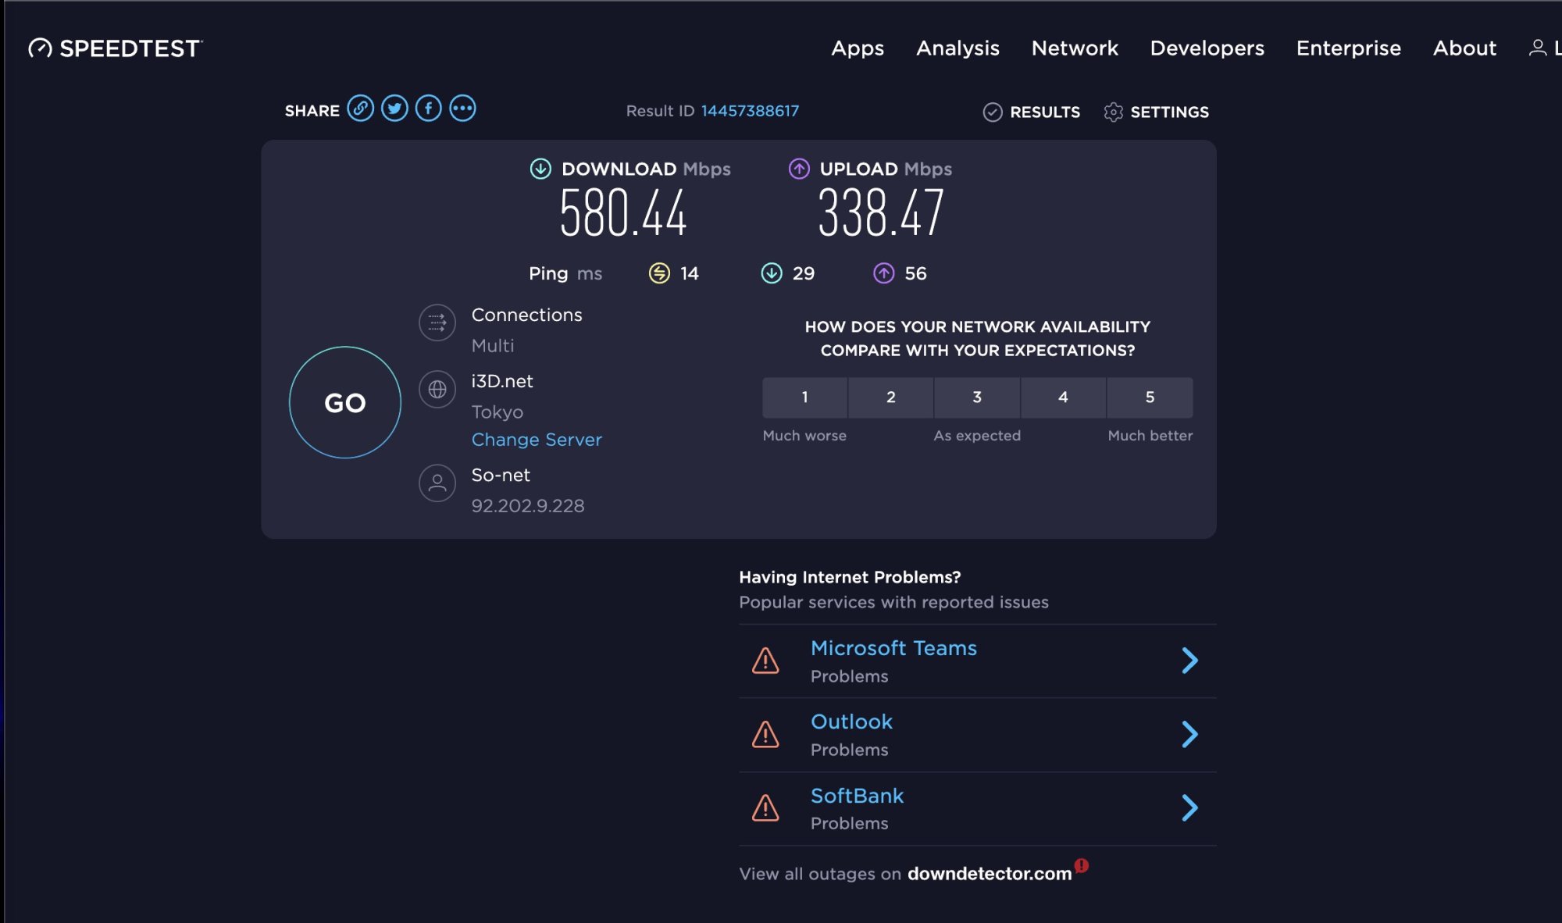Screen dimensions: 1562x923
Task: Share result on Twitter icon
Action: [x=394, y=109]
